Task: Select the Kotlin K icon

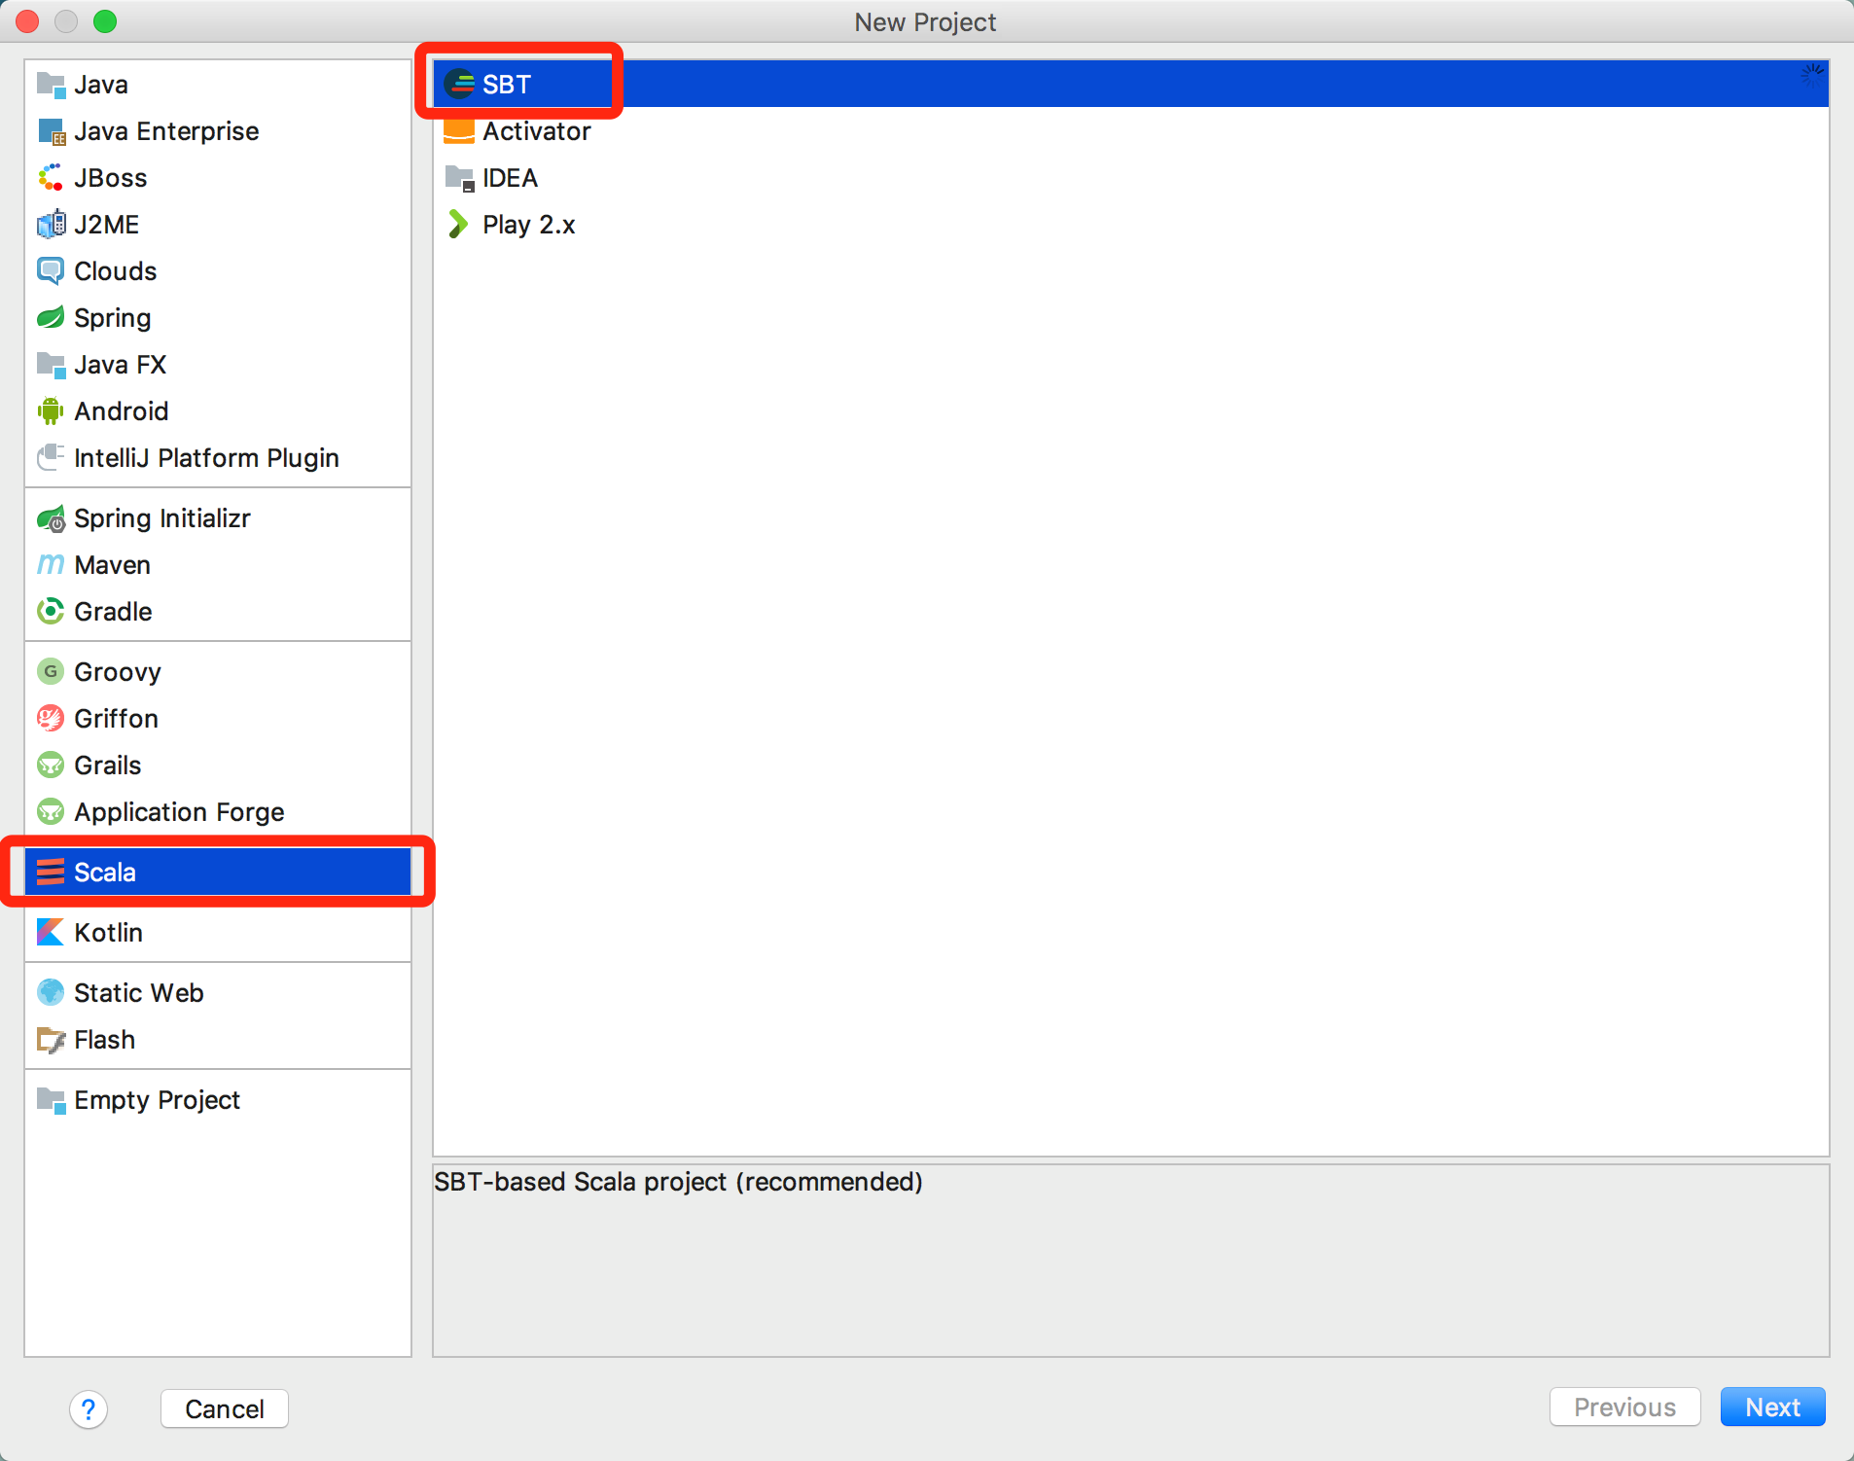Action: pos(51,933)
